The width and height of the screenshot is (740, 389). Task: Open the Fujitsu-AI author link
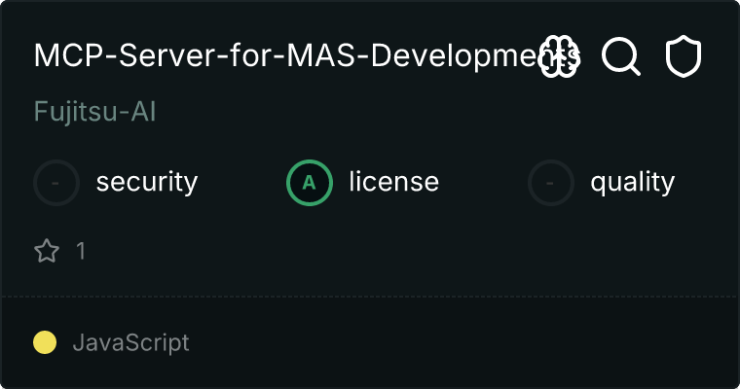94,112
